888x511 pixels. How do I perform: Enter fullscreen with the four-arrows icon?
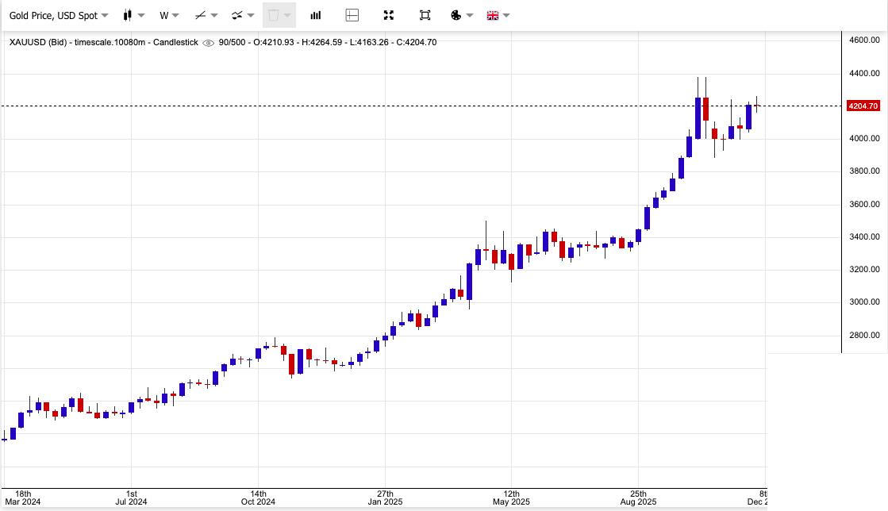coord(389,15)
